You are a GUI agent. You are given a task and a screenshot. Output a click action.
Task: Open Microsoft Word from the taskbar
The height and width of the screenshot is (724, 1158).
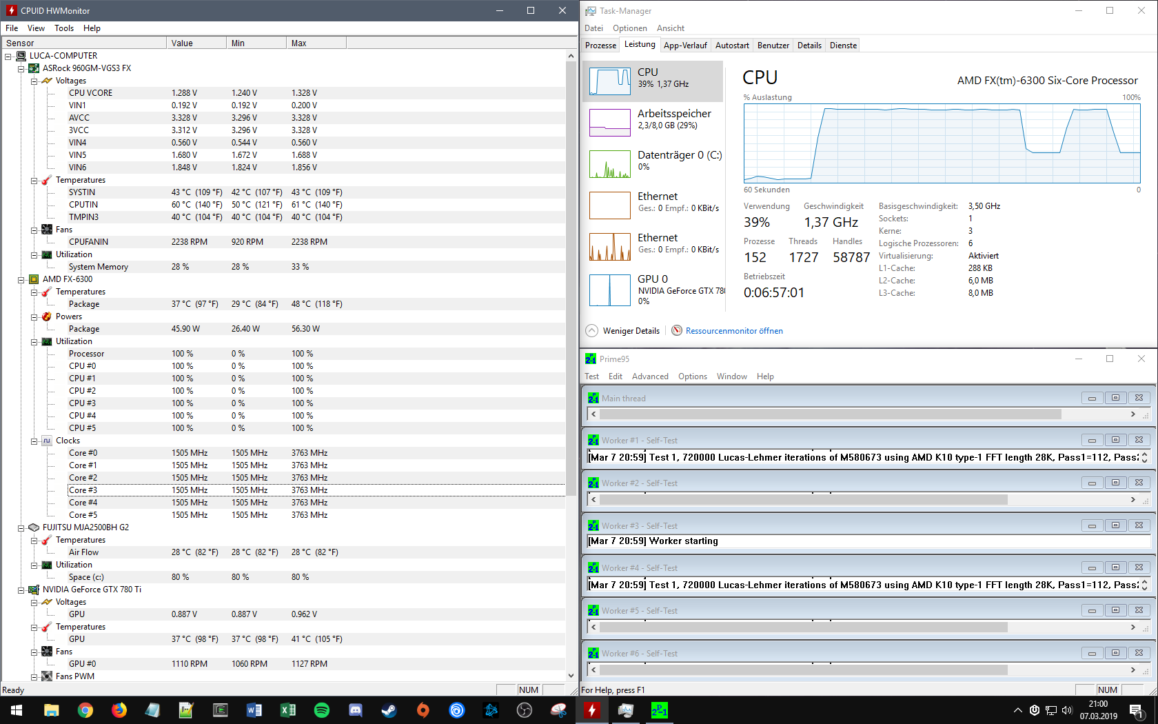[254, 710]
